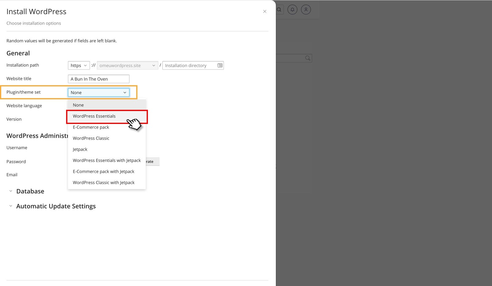The width and height of the screenshot is (492, 286).
Task: Click the Website title input field
Action: click(x=98, y=79)
